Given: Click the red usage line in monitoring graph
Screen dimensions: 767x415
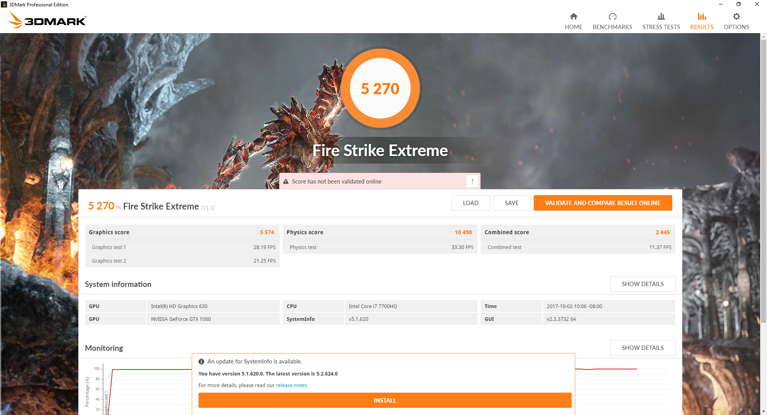Looking at the screenshot, I should pyautogui.click(x=152, y=370).
